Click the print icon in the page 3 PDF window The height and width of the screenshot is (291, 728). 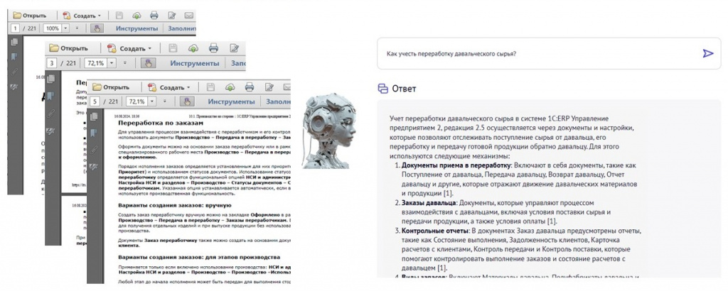213,48
